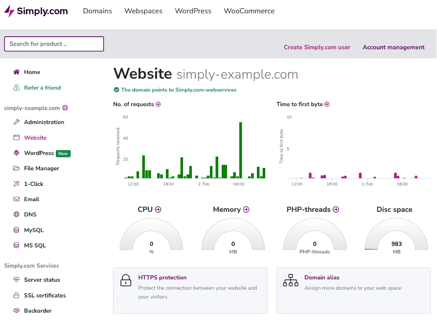
Task: Click the MS SQL database icon
Action: [17, 245]
